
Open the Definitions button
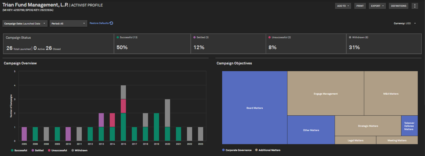398,6
